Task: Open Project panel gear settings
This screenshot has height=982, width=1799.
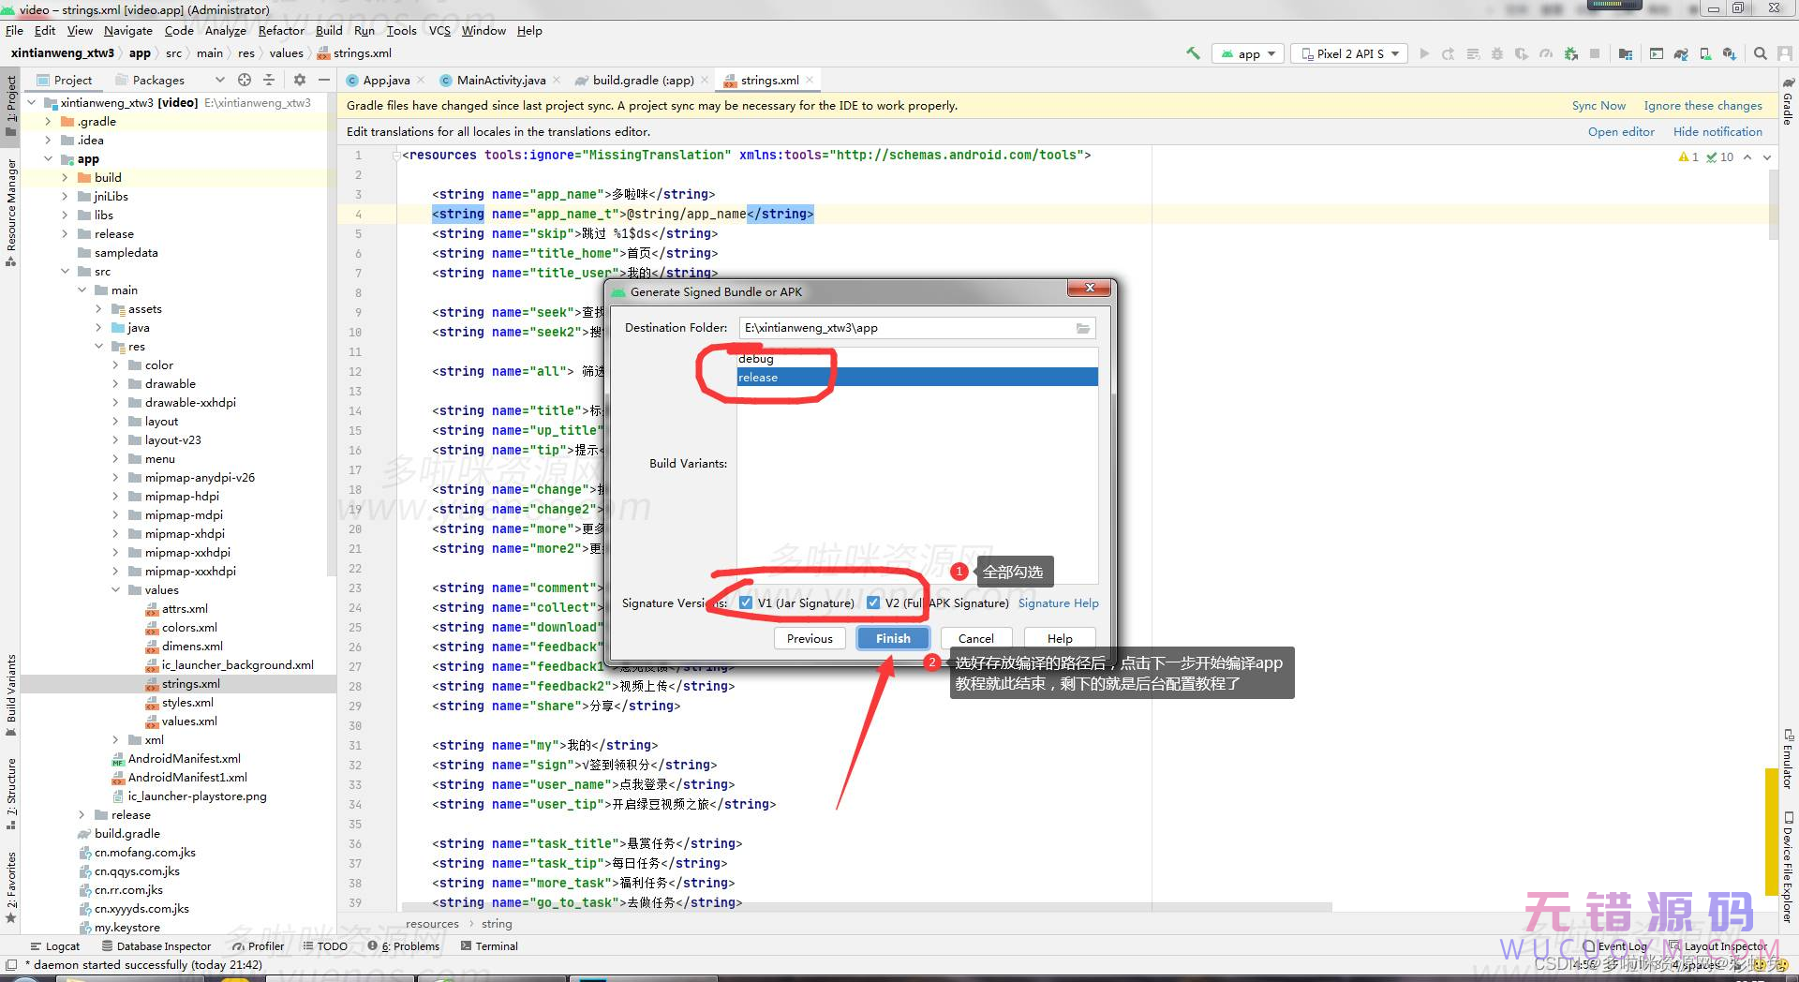Action: coord(300,80)
